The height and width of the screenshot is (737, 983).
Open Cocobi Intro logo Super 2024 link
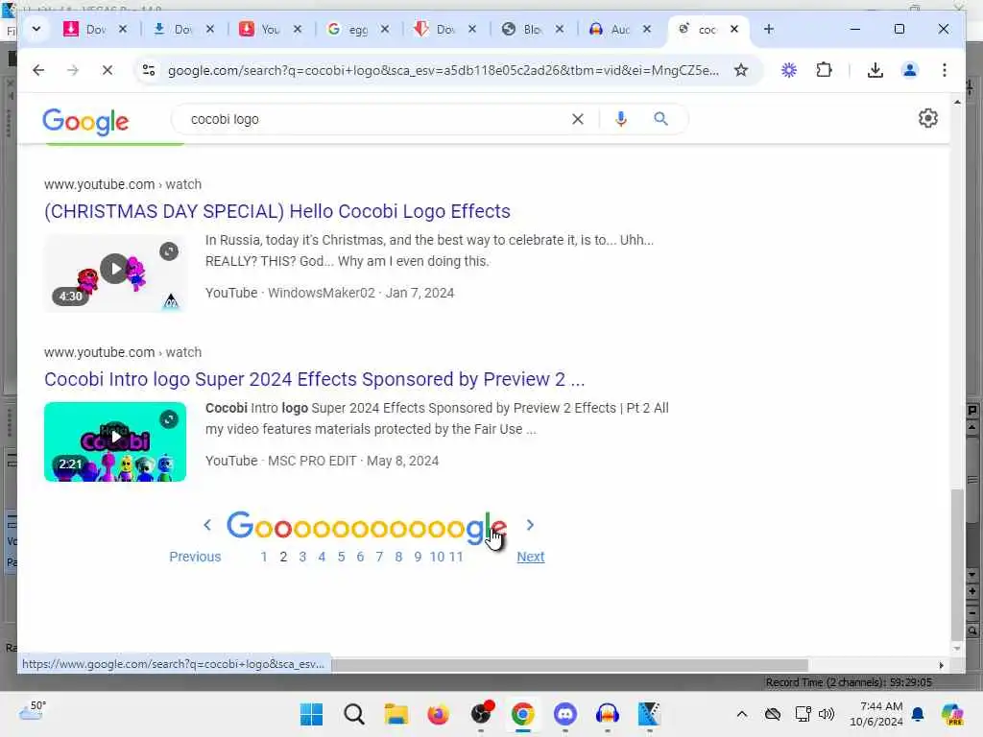[314, 379]
